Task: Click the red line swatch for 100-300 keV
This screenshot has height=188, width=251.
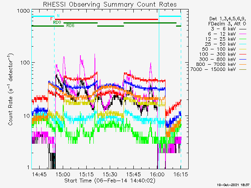Action: coord(243,54)
